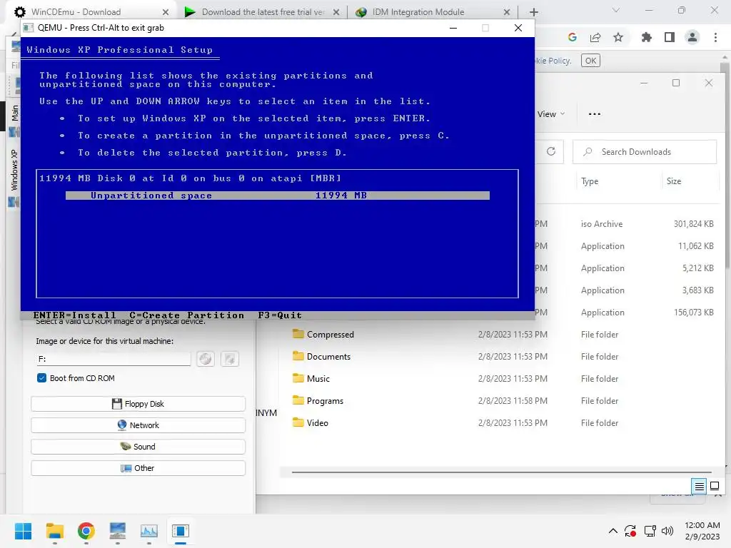Expand the View dropdown in File Explorer

pyautogui.click(x=550, y=114)
